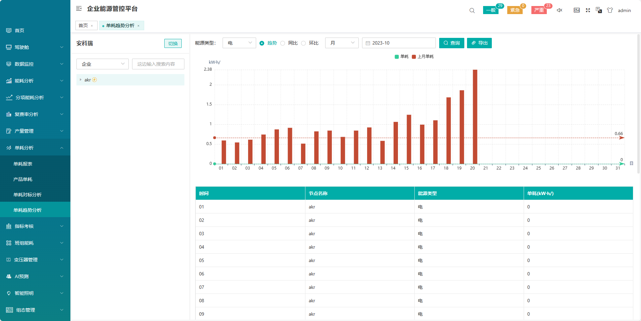641x321 pixels.
Task: Expand the akr tree node
Action: pos(80,80)
